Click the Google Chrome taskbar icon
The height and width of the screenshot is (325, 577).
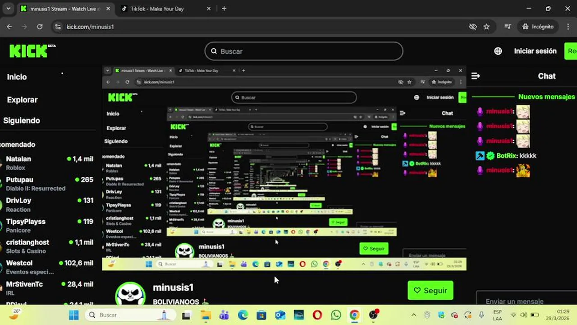[354, 315]
